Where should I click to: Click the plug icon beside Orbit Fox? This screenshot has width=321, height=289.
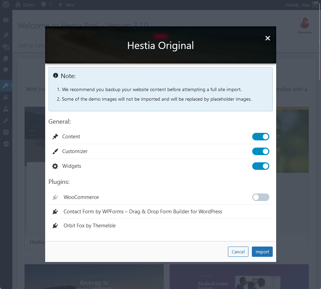point(55,226)
